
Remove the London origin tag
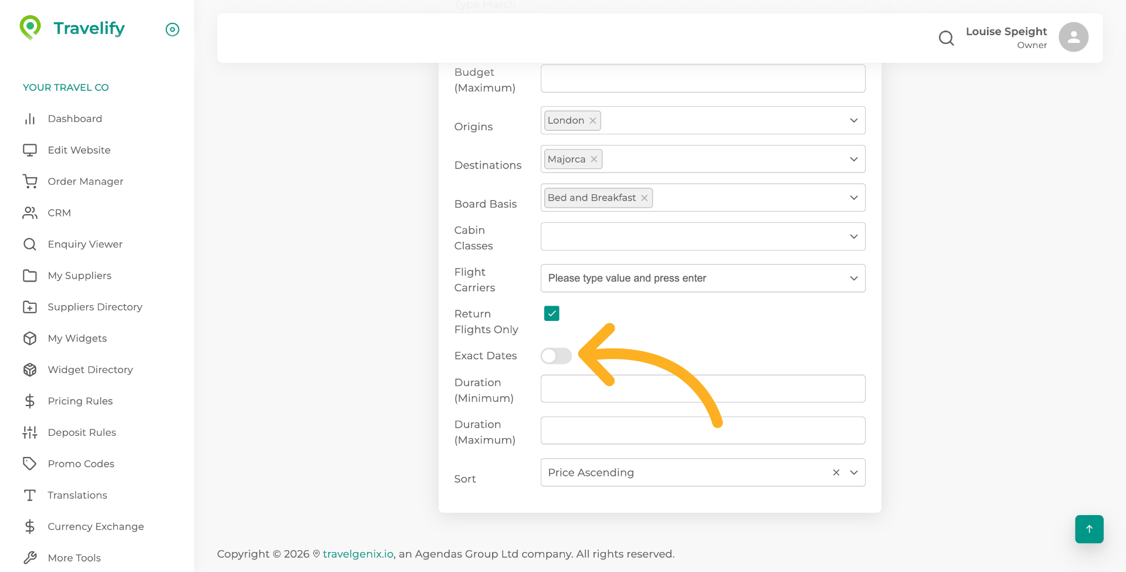593,121
